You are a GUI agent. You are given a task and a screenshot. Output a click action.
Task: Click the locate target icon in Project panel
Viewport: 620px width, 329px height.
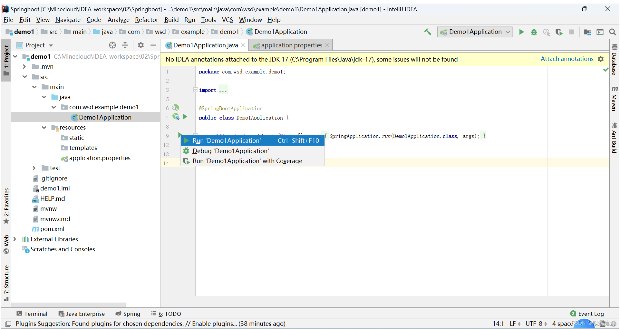pyautogui.click(x=112, y=45)
